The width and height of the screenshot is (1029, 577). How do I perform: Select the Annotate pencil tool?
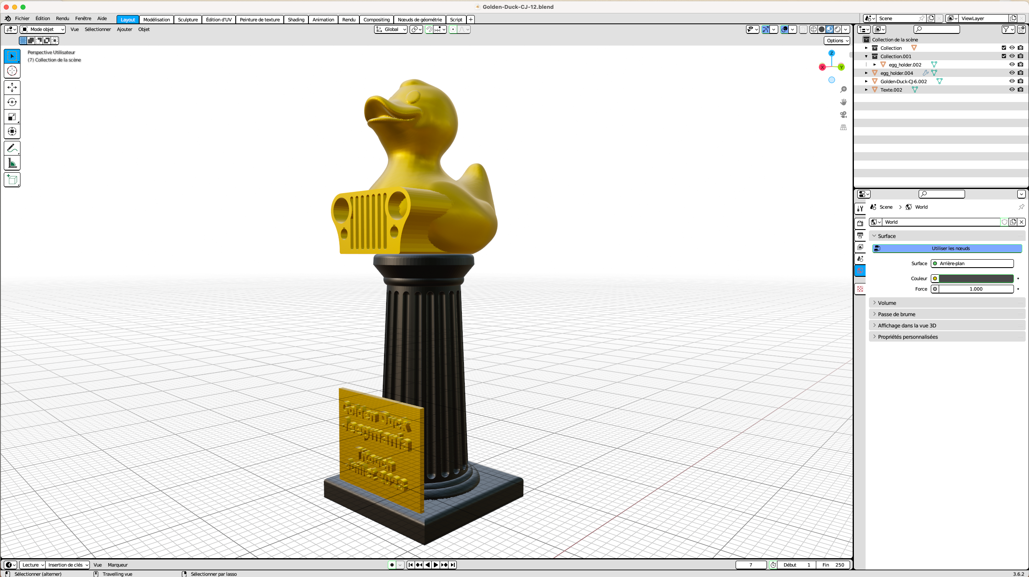(x=12, y=148)
